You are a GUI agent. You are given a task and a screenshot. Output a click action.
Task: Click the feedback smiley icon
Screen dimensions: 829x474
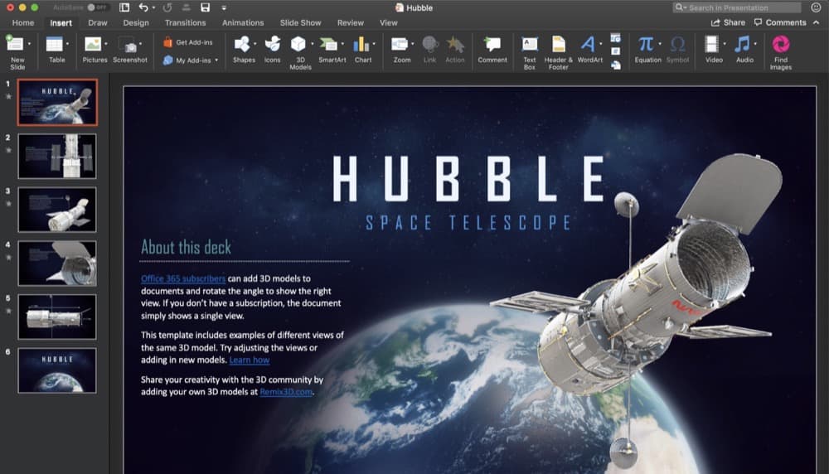point(816,7)
